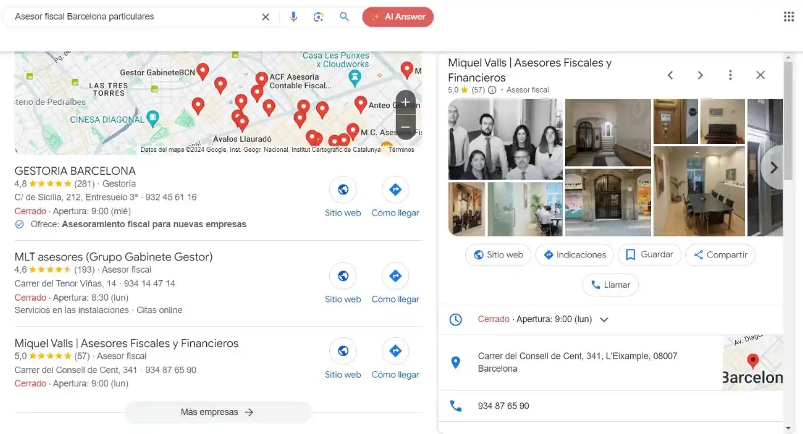Open the meeting room table photo
This screenshot has width=803, height=434.
click(699, 191)
